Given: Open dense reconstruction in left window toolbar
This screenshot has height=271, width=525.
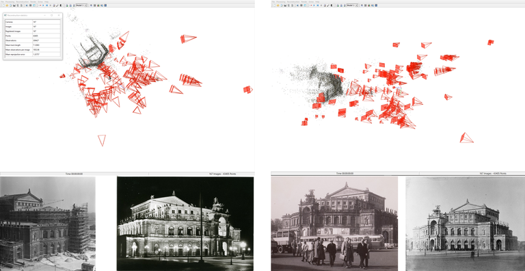Looking at the screenshot, I should 61,5.
